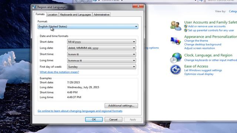237x133 pixels.
Task: Open the First day of week dropdown
Action: pyautogui.click(x=101, y=66)
